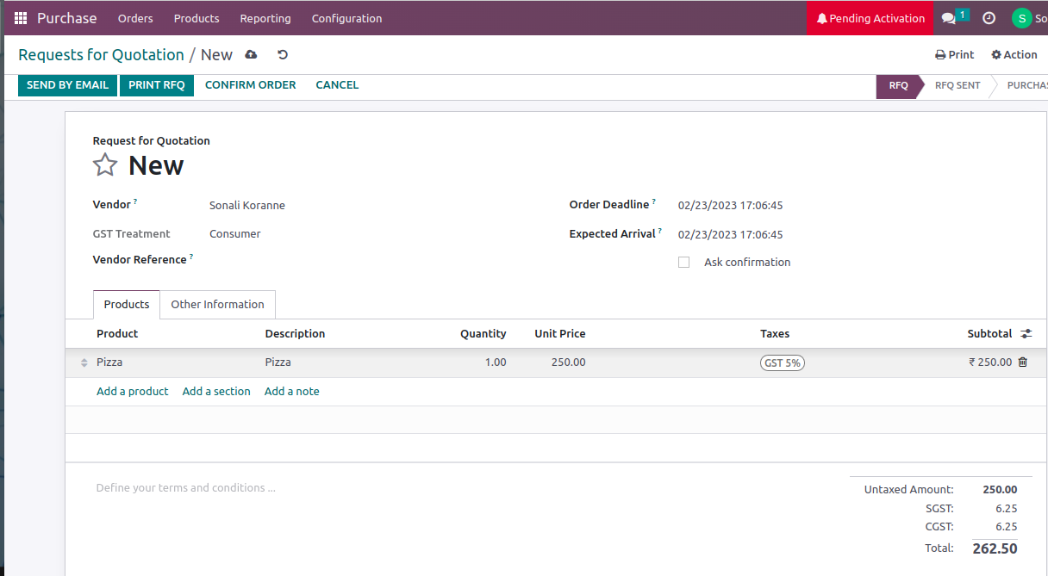Screen dimensions: 1048x576
Task: Open the column settings adjuster icon
Action: 1026,334
